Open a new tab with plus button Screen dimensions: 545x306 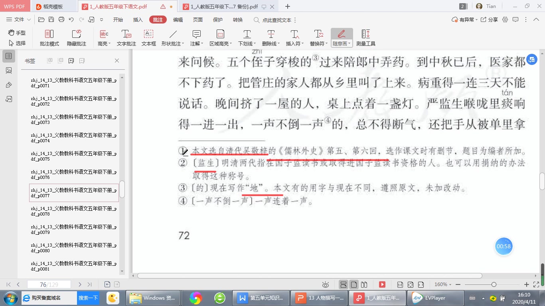click(288, 6)
